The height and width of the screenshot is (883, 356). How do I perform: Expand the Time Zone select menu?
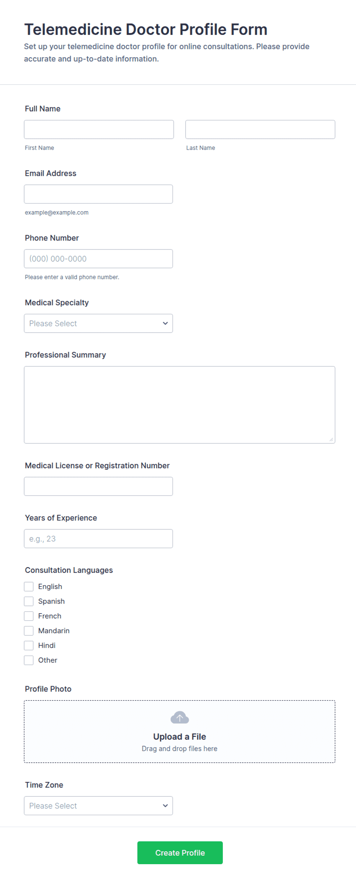pos(98,806)
